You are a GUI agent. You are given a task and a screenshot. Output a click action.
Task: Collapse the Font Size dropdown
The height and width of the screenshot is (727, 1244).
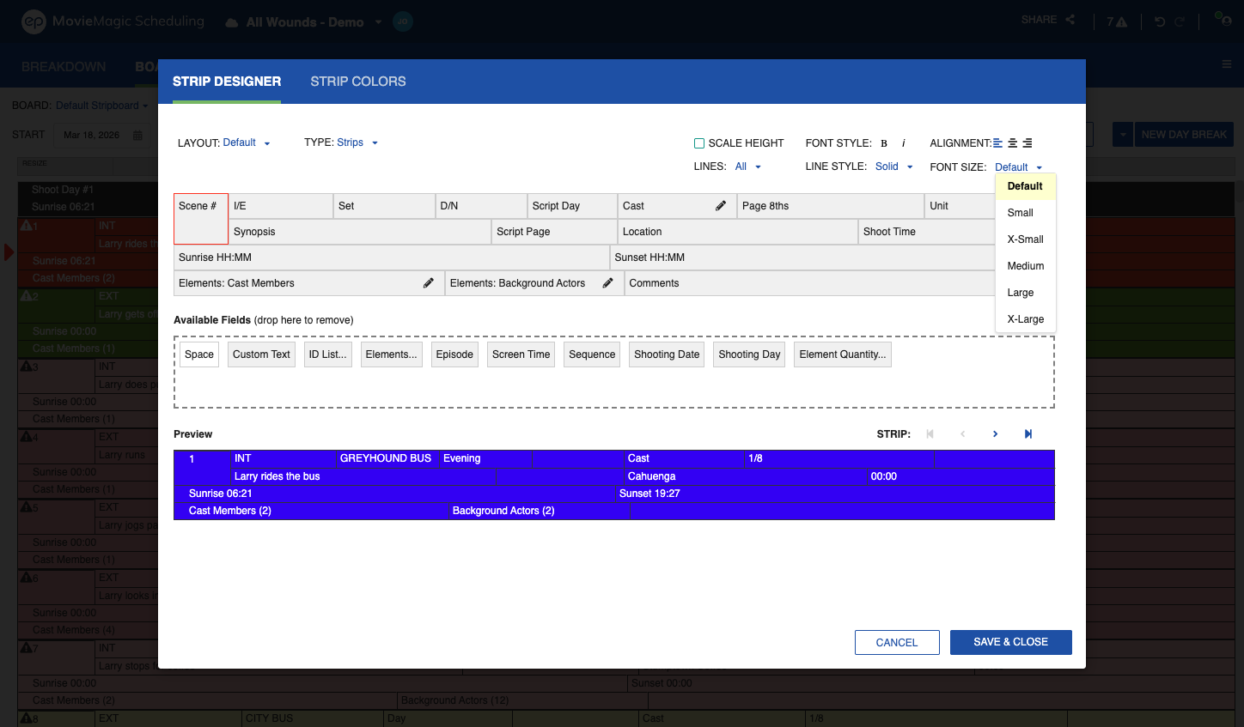point(1019,167)
